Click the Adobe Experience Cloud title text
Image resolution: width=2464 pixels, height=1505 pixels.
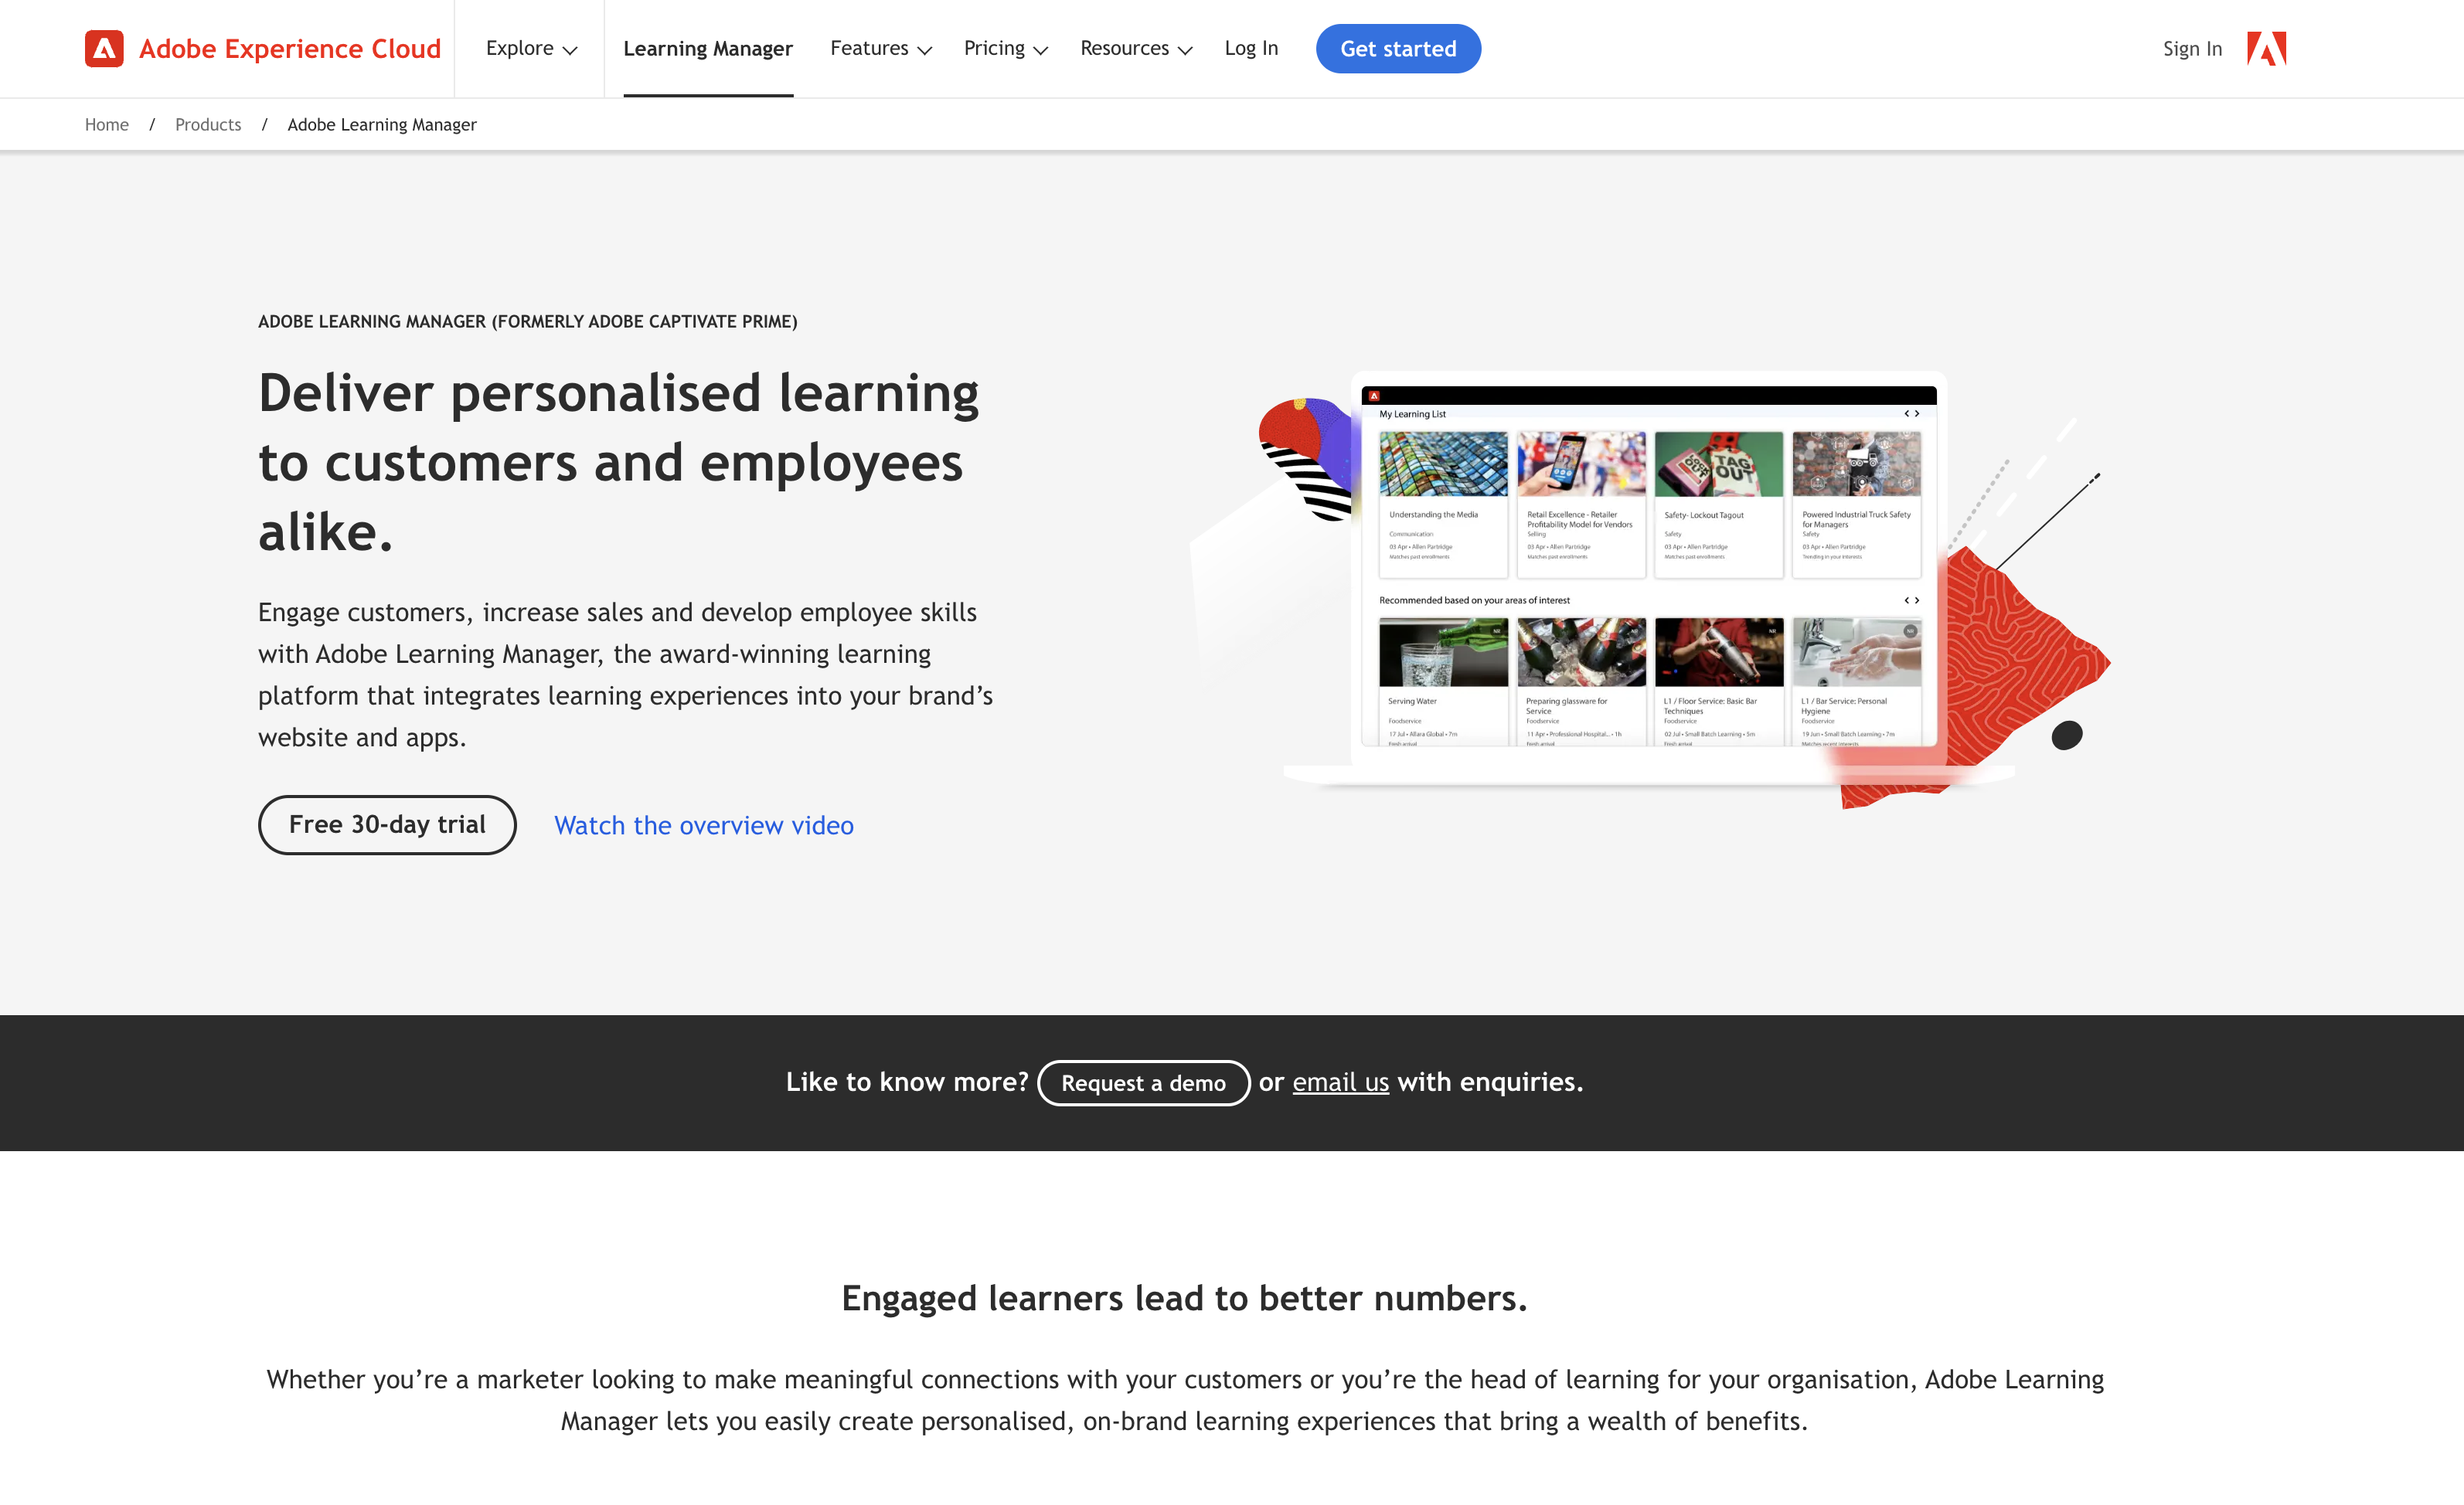(290, 48)
